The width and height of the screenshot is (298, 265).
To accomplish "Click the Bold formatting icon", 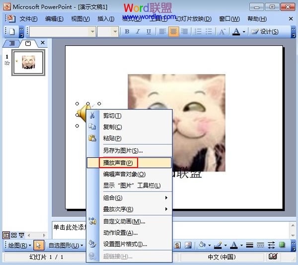I will [x=127, y=31].
